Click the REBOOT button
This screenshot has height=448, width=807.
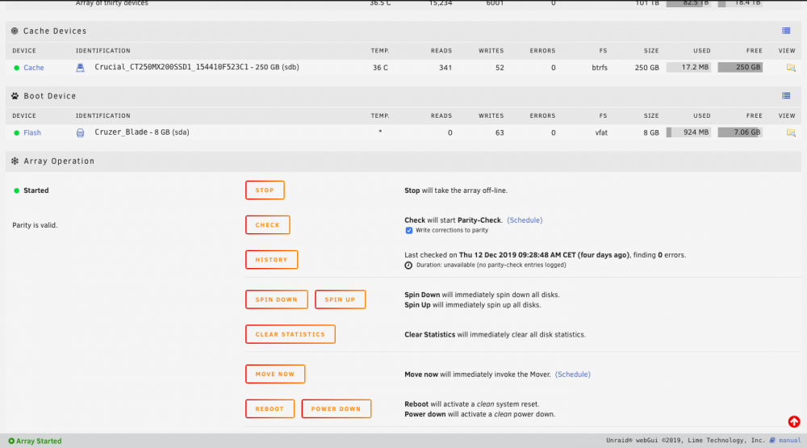270,409
